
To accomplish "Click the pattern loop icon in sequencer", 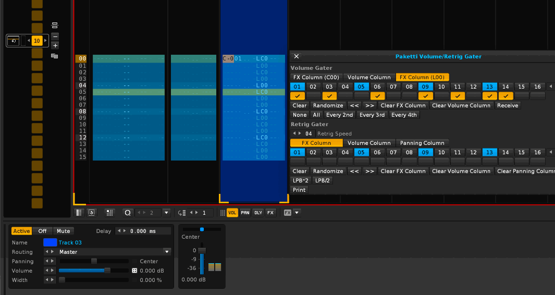I will pos(13,41).
